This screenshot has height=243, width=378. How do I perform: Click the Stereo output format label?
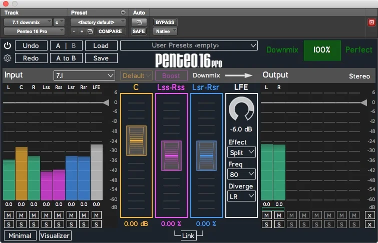359,76
